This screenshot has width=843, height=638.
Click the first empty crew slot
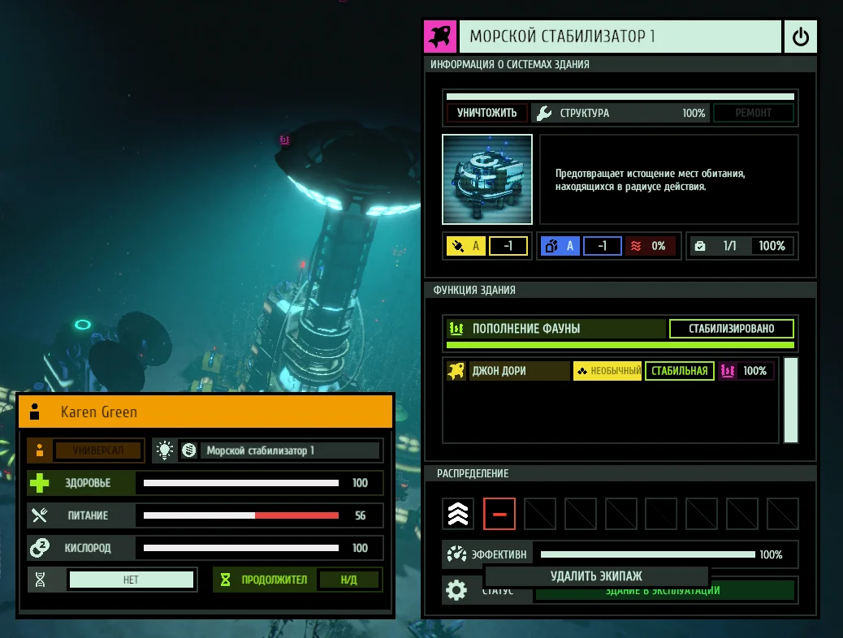point(540,514)
